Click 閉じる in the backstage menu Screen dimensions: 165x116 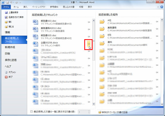(9, 27)
